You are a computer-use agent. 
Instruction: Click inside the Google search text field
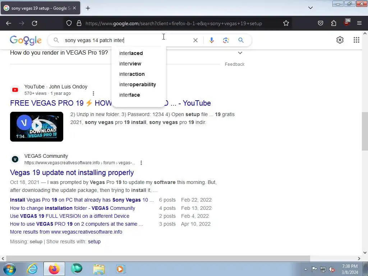pyautogui.click(x=127, y=40)
